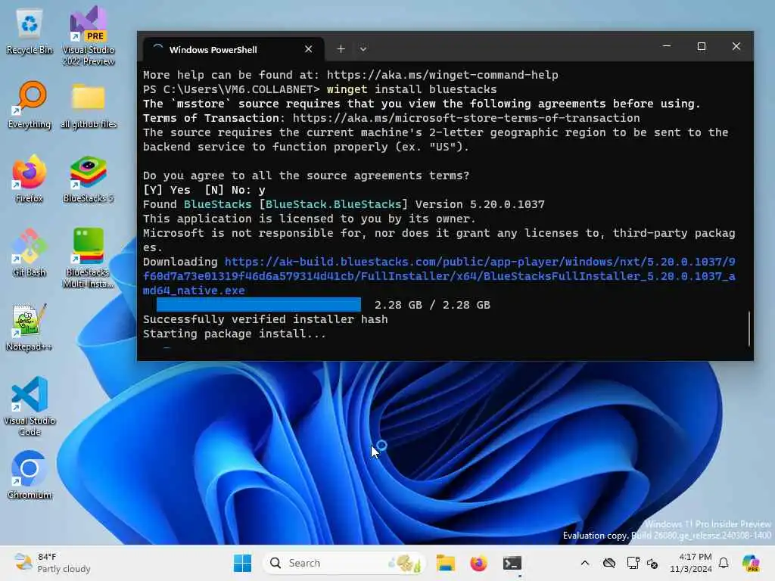Select the Windows PowerShell tab
Screen dimensions: 775x581
pos(233,49)
